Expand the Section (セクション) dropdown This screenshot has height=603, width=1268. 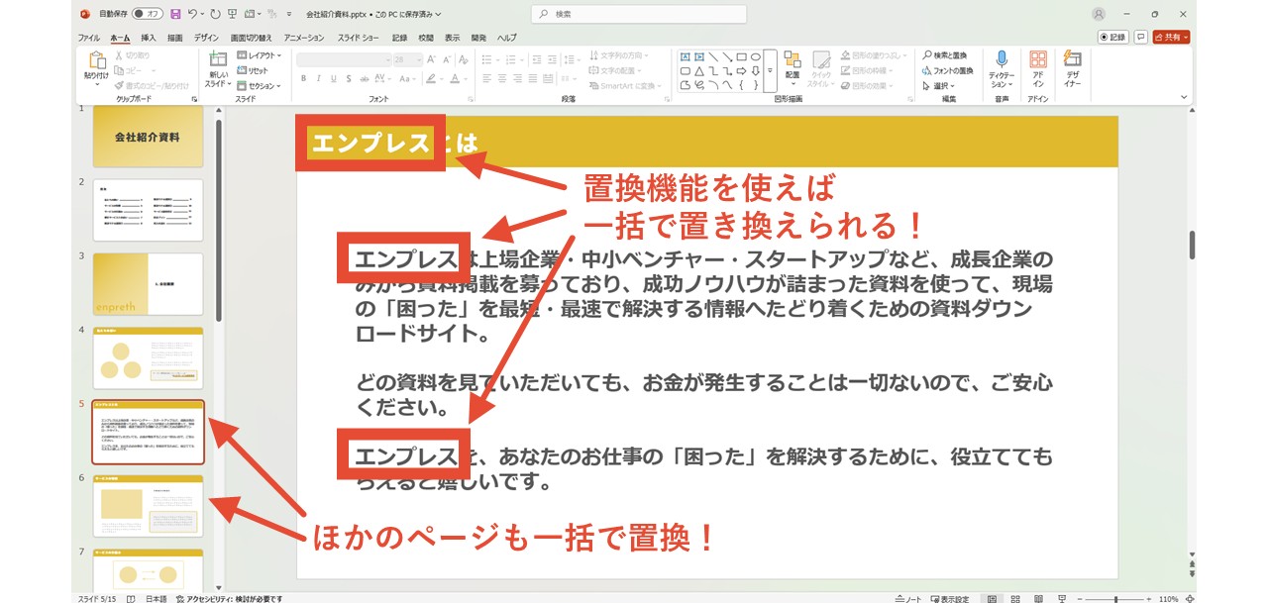coord(259,86)
